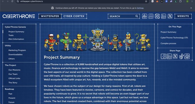The width and height of the screenshot is (195, 104).
Task: Open Marketing Program in sidebar
Action: click(17, 50)
